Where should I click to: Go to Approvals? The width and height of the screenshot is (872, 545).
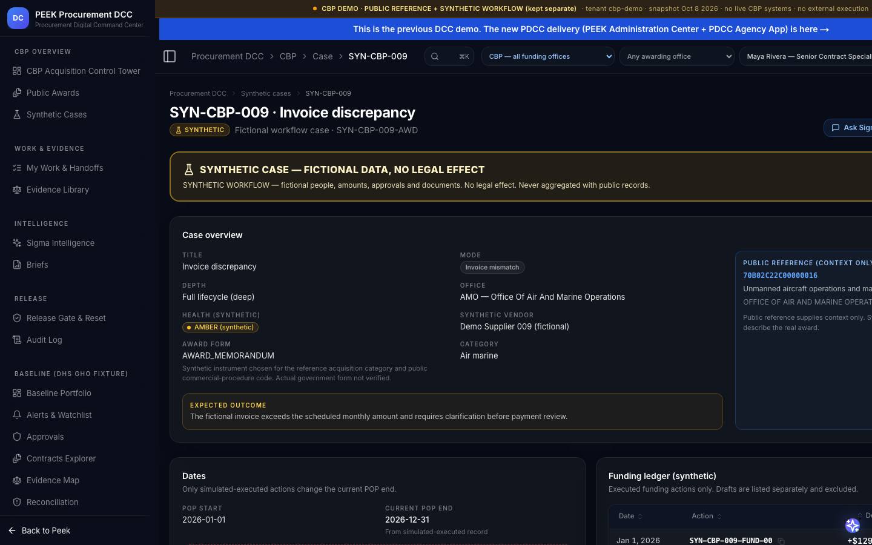point(76,437)
